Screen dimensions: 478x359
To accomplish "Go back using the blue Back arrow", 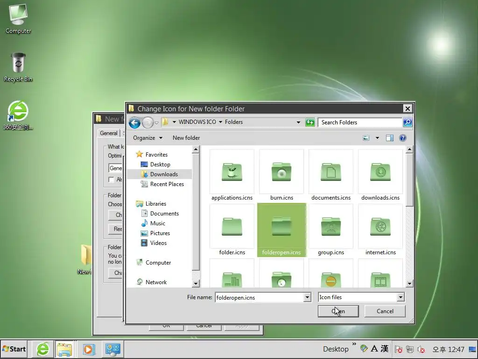I will tap(134, 122).
